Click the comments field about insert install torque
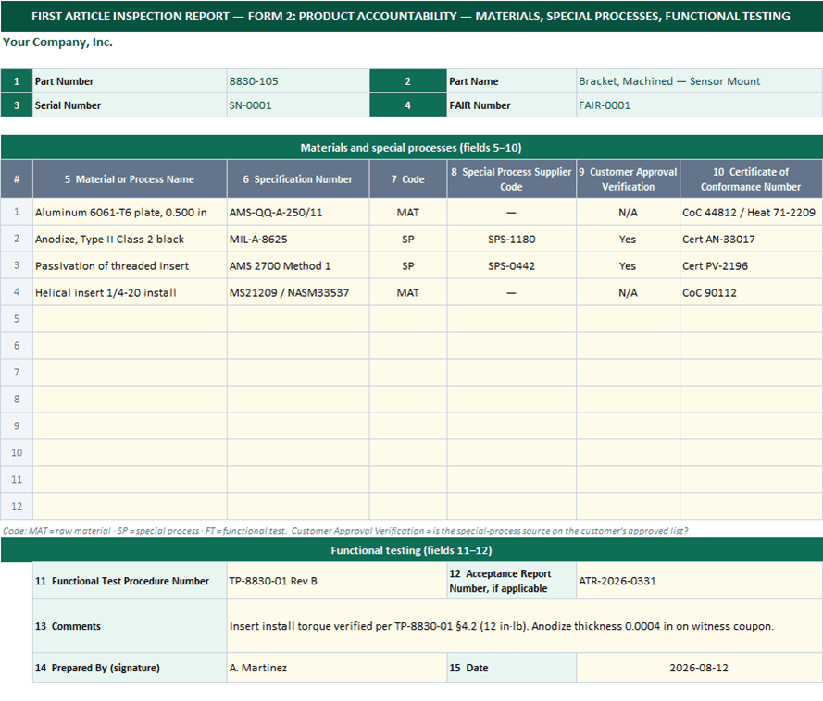Screen dimensions: 823x701 (524, 626)
